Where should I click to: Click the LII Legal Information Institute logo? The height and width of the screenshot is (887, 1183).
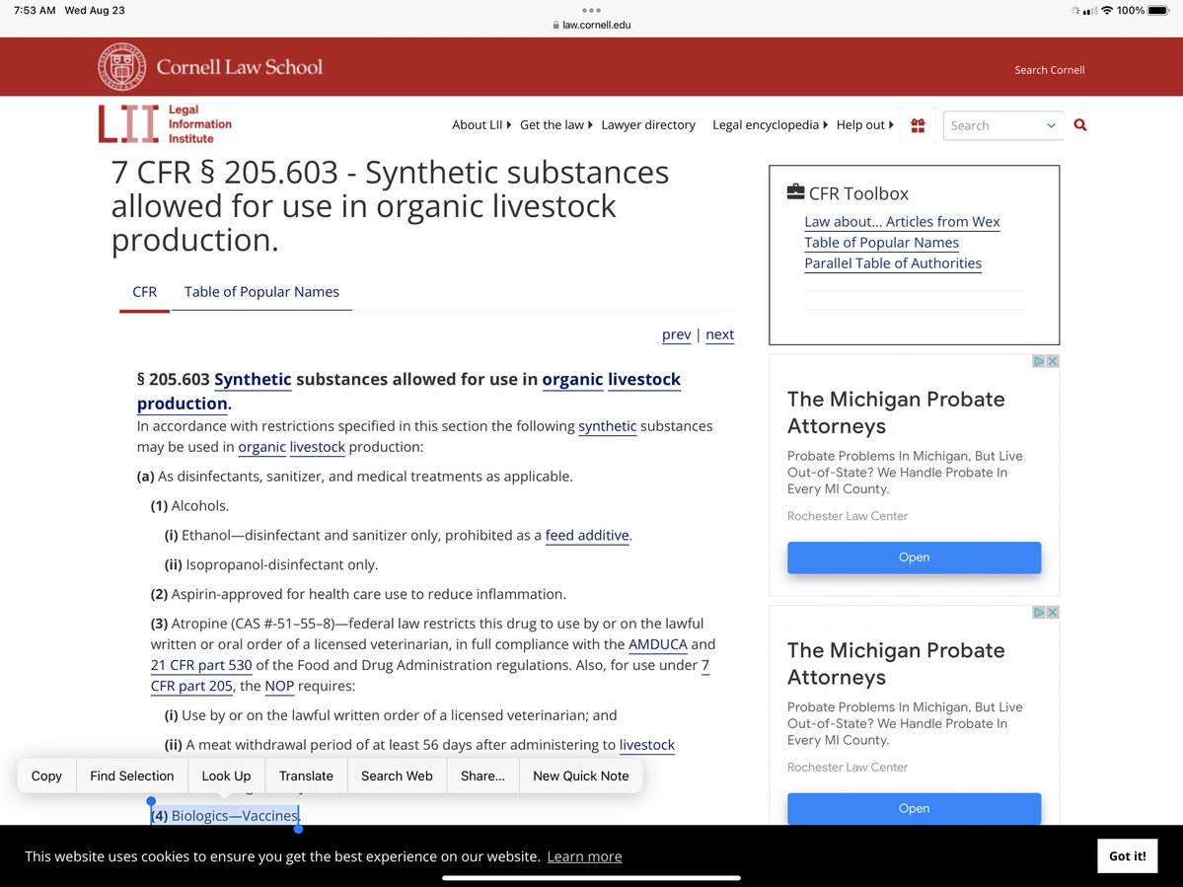165,124
